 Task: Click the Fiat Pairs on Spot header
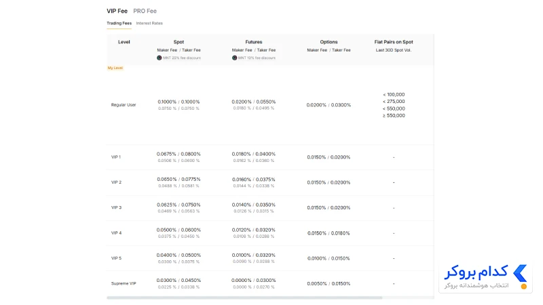pyautogui.click(x=394, y=42)
